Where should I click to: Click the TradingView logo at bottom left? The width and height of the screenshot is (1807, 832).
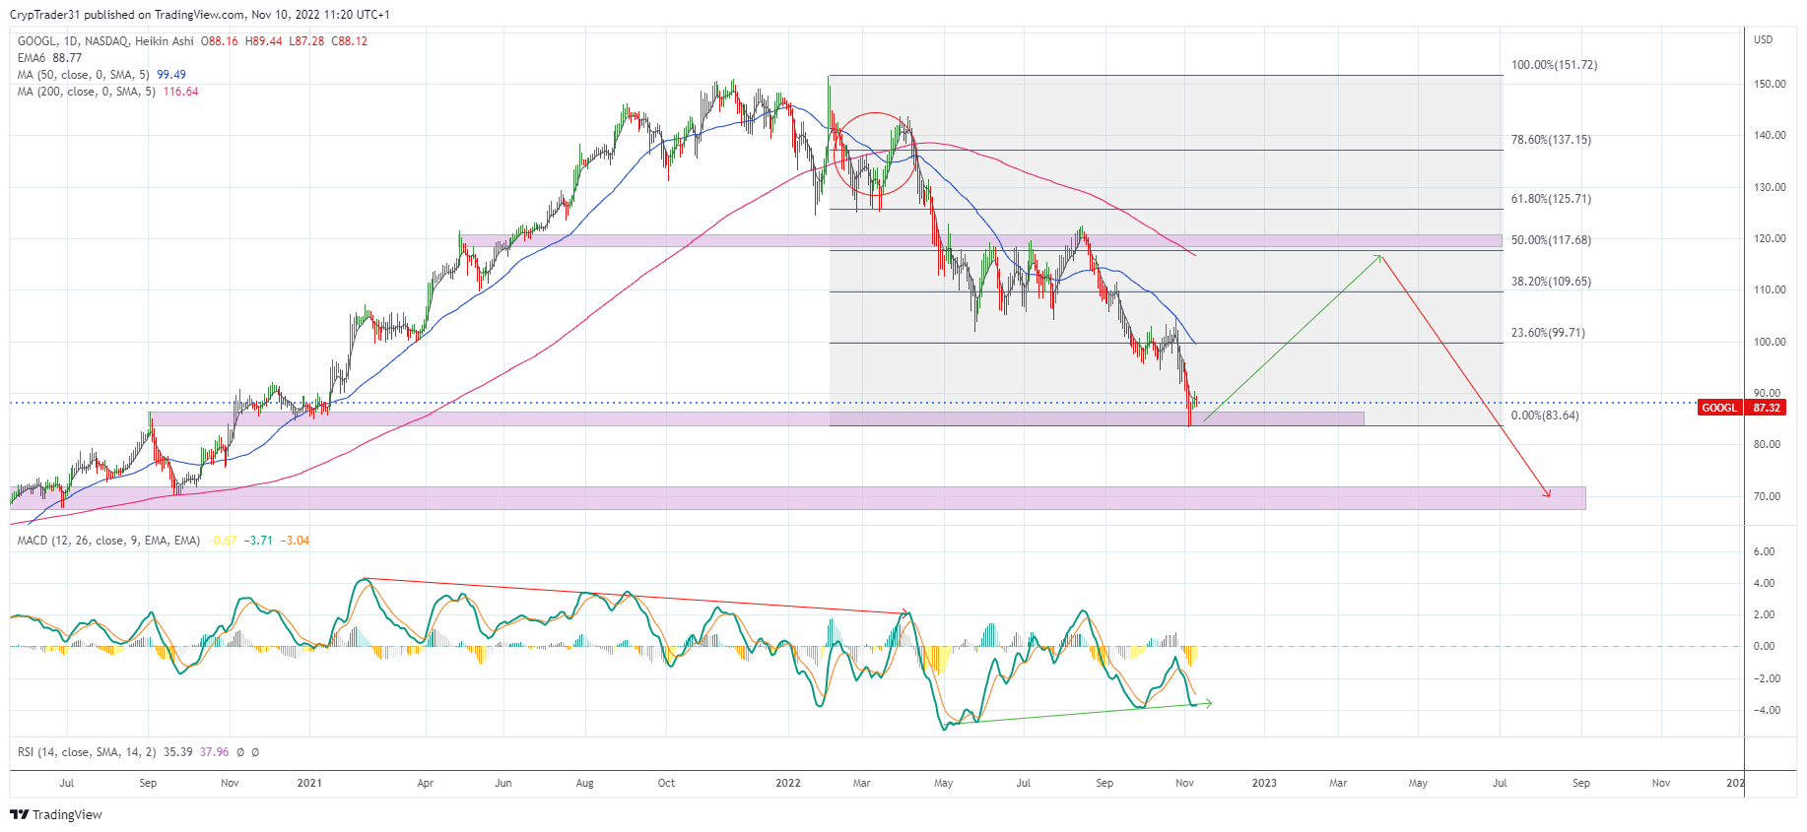(x=56, y=814)
